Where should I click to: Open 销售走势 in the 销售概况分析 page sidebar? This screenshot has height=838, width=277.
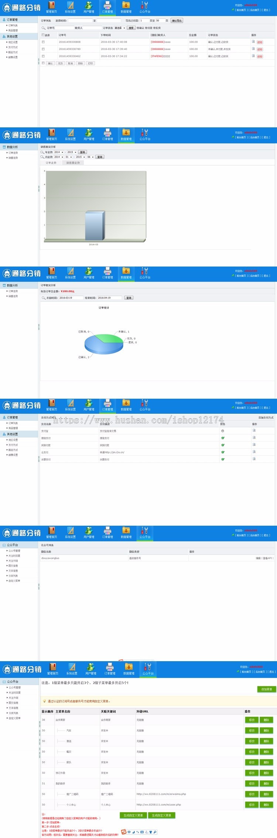(13, 158)
